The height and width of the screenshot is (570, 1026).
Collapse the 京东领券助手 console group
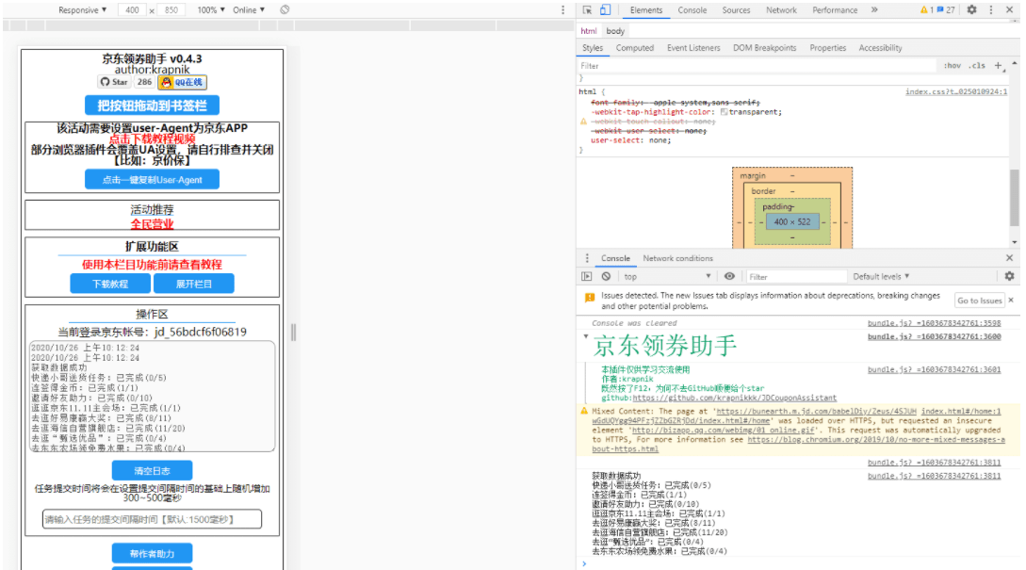(586, 336)
